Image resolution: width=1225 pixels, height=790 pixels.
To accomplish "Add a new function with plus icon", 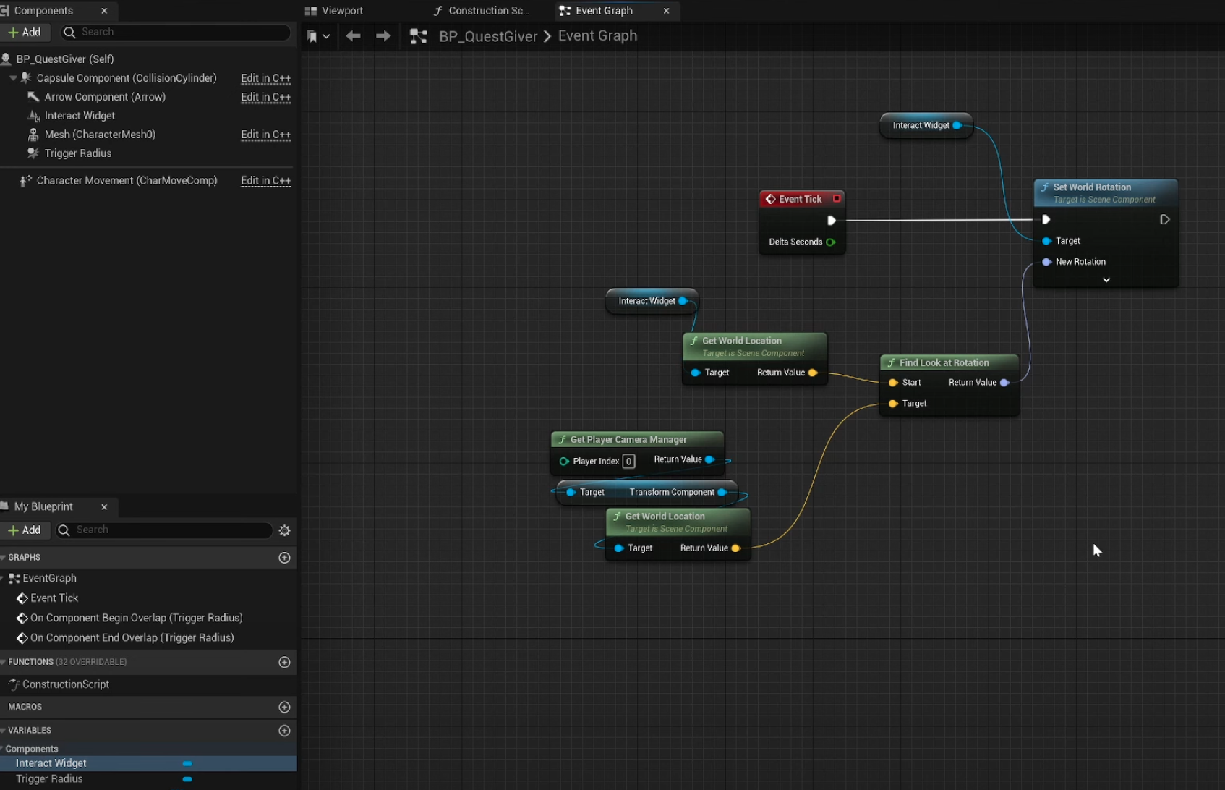I will [284, 662].
